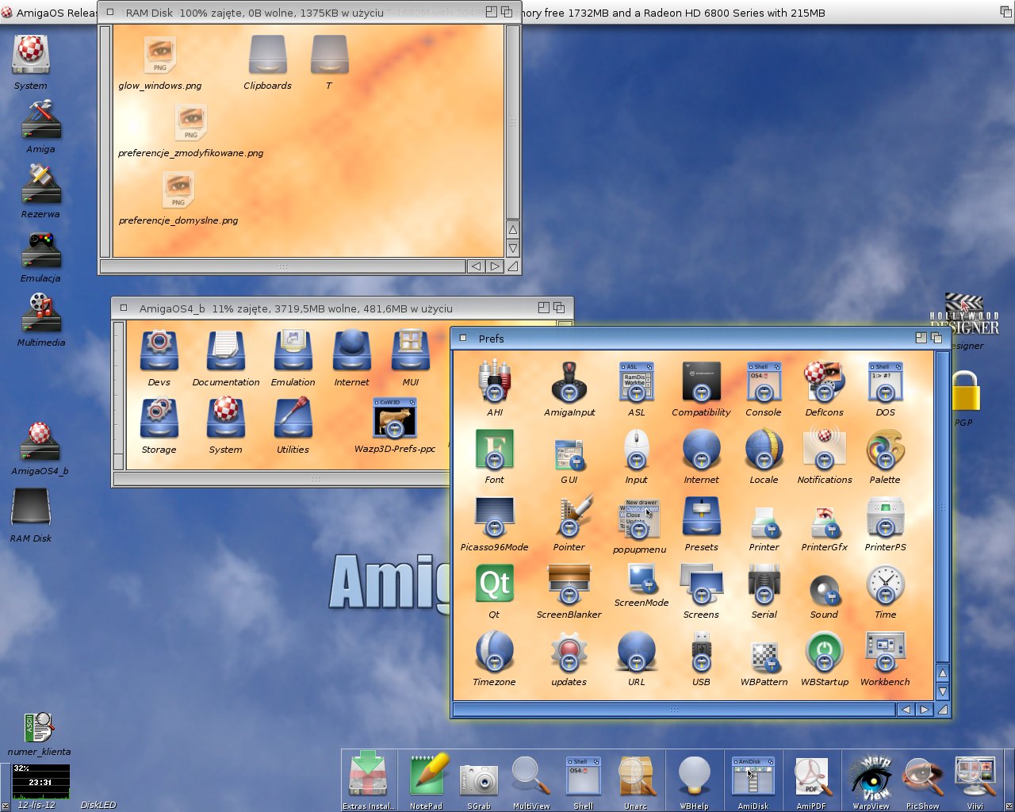Screen dimensions: 1015x812
Task: Open Presets drawer in Prefs
Action: coord(701,517)
